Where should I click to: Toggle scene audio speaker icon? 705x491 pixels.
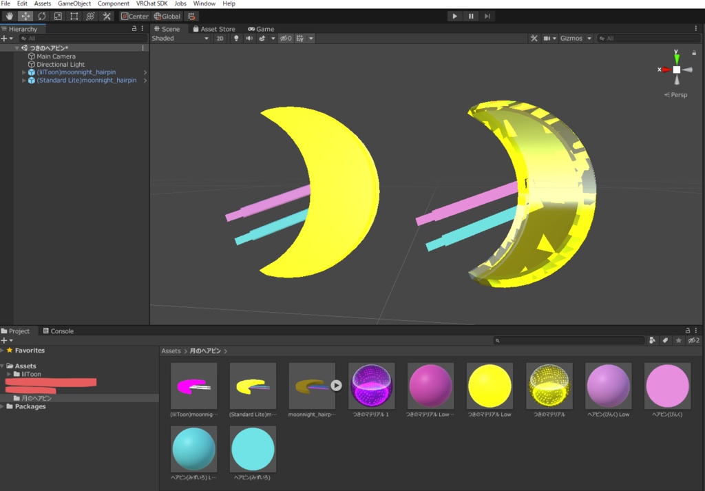tap(249, 38)
